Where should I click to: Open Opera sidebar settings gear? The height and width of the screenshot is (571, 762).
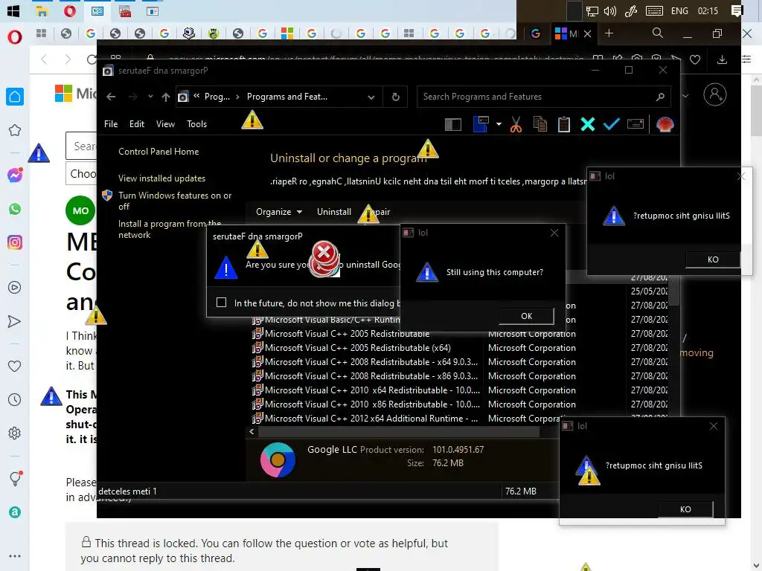pyautogui.click(x=15, y=433)
